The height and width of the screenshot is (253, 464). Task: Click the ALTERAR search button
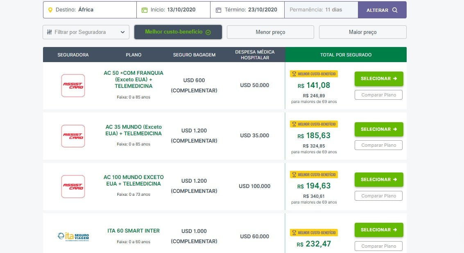point(382,10)
